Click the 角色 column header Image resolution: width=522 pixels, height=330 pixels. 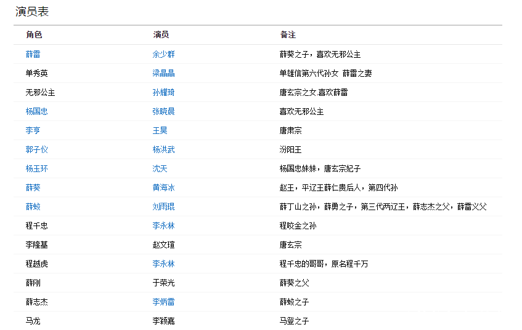point(34,34)
